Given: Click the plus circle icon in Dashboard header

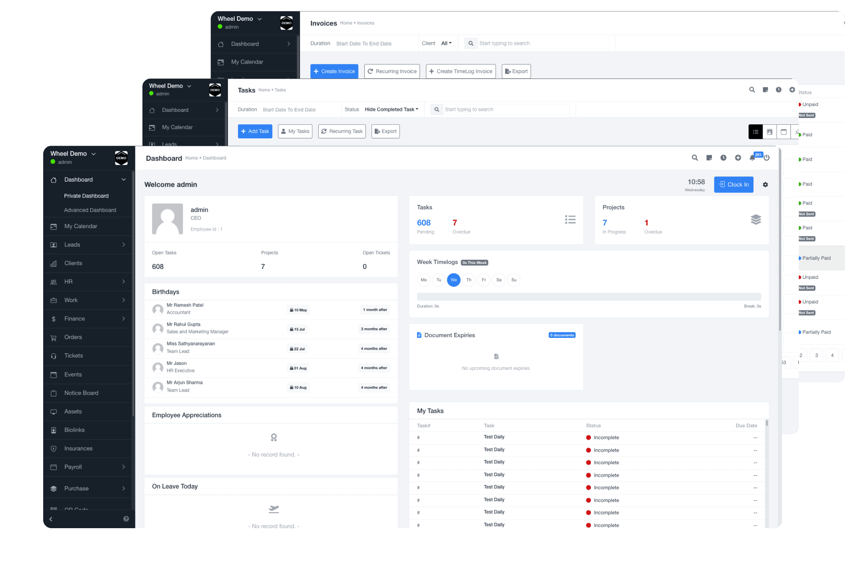Looking at the screenshot, I should pyautogui.click(x=738, y=158).
